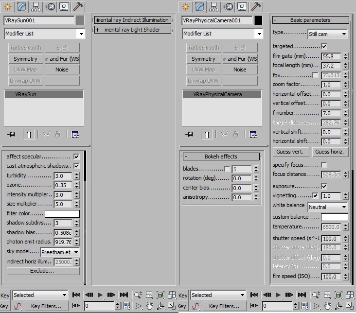The height and width of the screenshot is (313, 356).
Task: Click Guess horiz. button
Action: [x=330, y=152]
